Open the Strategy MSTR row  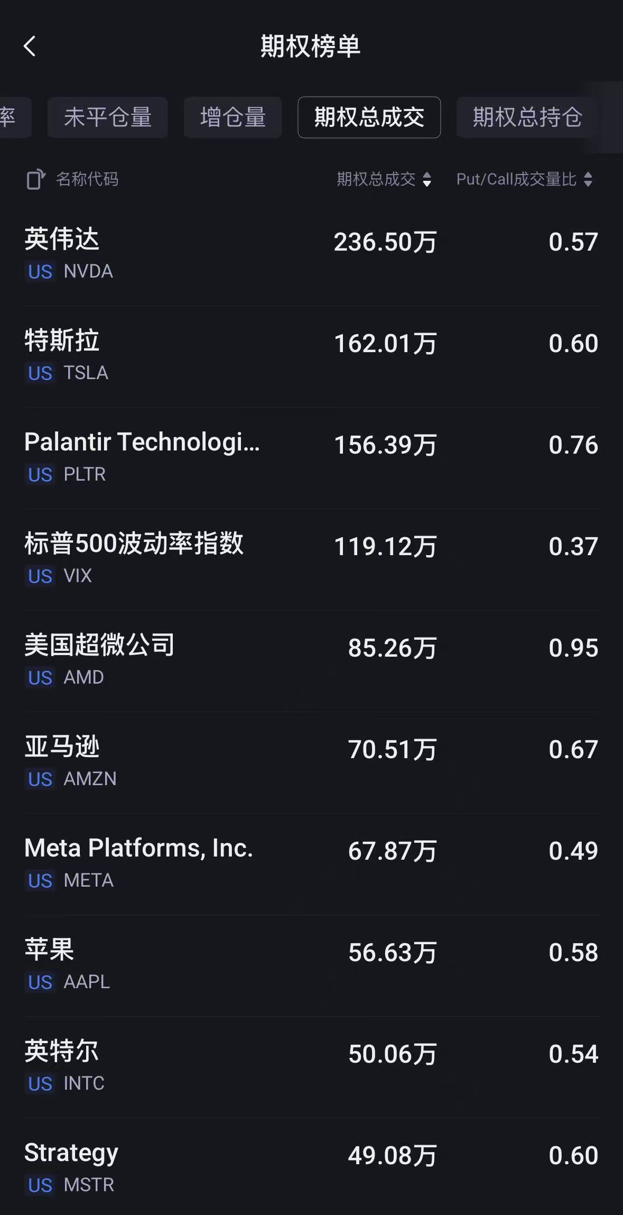[312, 1167]
